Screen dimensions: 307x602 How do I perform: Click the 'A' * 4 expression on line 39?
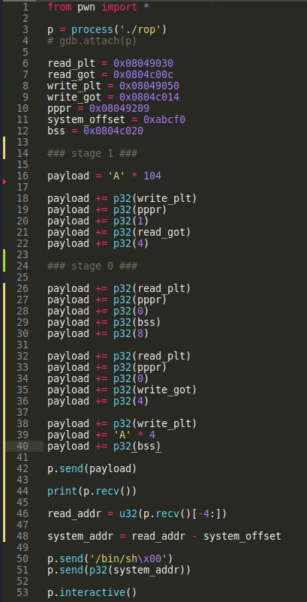[x=134, y=435]
